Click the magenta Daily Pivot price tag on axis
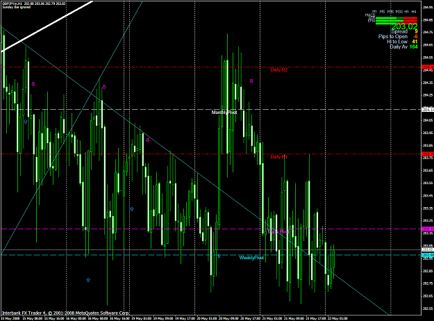Screen dimensions: 434x321 tap(427, 229)
